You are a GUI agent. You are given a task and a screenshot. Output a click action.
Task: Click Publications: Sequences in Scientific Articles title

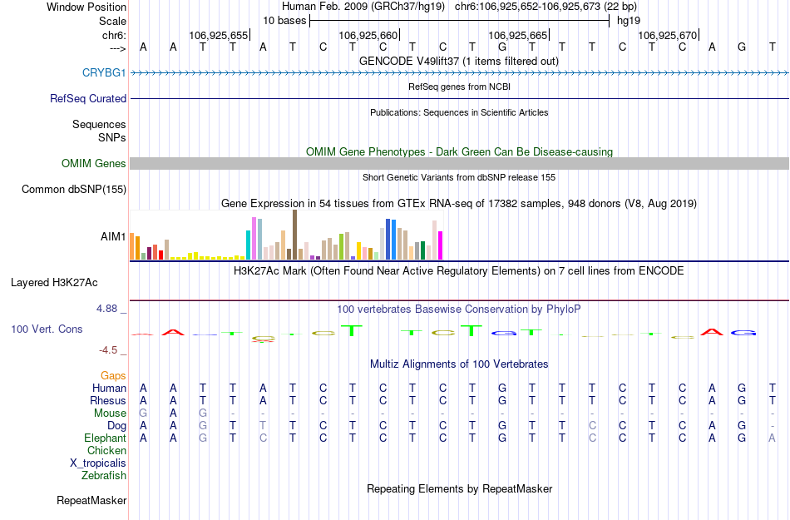pos(459,112)
